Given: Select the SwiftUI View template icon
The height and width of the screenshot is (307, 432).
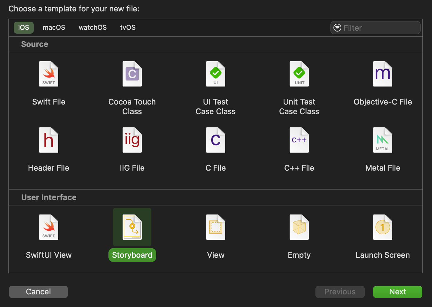Looking at the screenshot, I should tap(49, 227).
